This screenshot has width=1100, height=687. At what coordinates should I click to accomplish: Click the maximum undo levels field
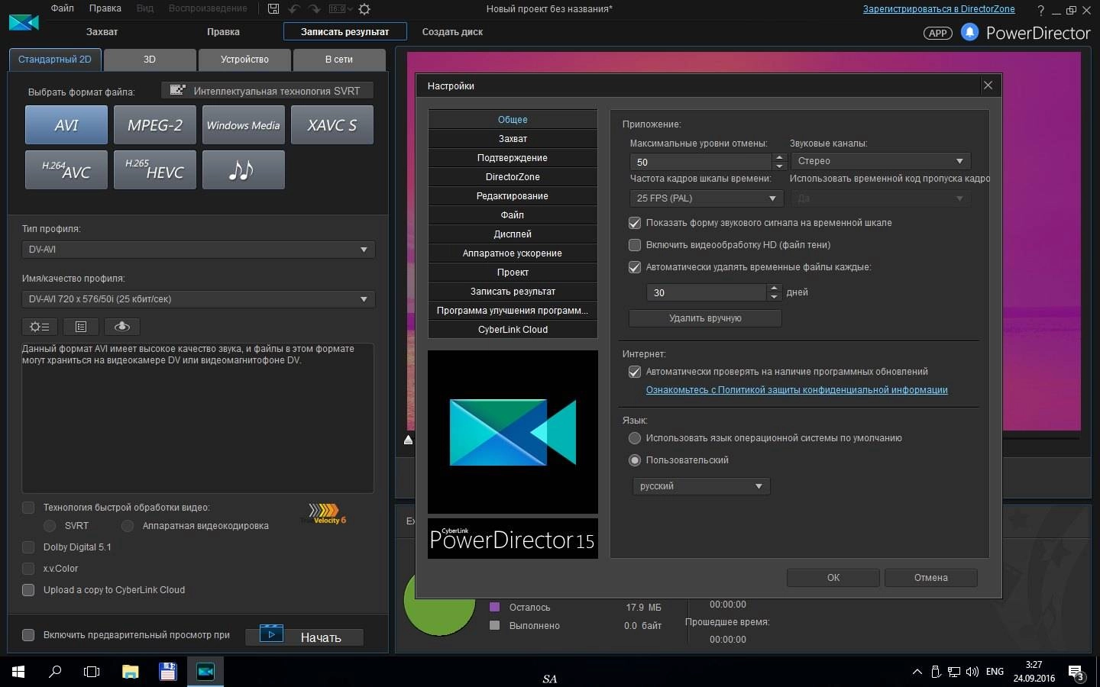pyautogui.click(x=700, y=162)
